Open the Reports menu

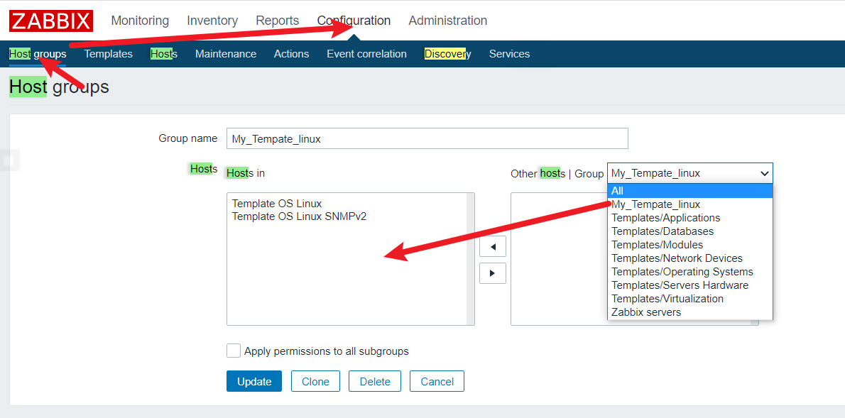point(278,21)
